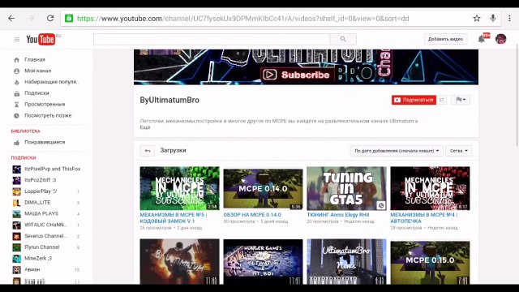
Task: Click the subscriber count next to Подписаться
Action: click(x=441, y=100)
